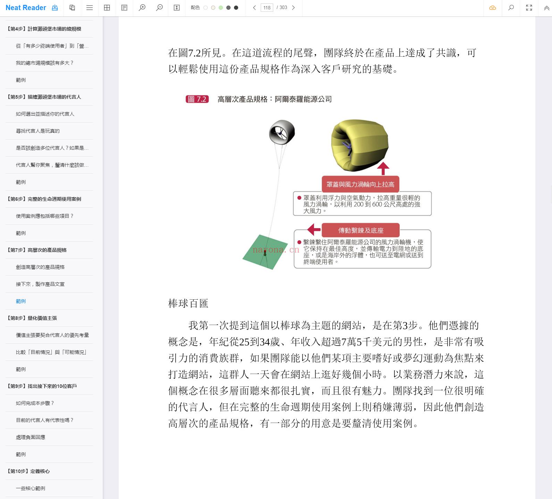Click the yellow turbine shroud image

(x=360, y=145)
